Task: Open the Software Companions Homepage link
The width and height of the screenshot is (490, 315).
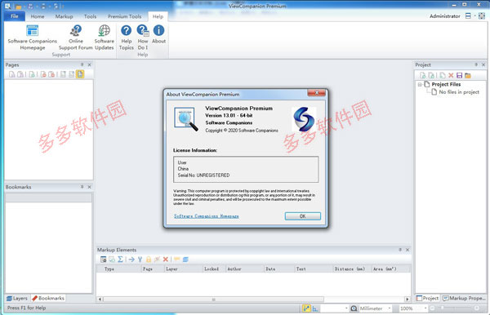Action: coord(207,216)
